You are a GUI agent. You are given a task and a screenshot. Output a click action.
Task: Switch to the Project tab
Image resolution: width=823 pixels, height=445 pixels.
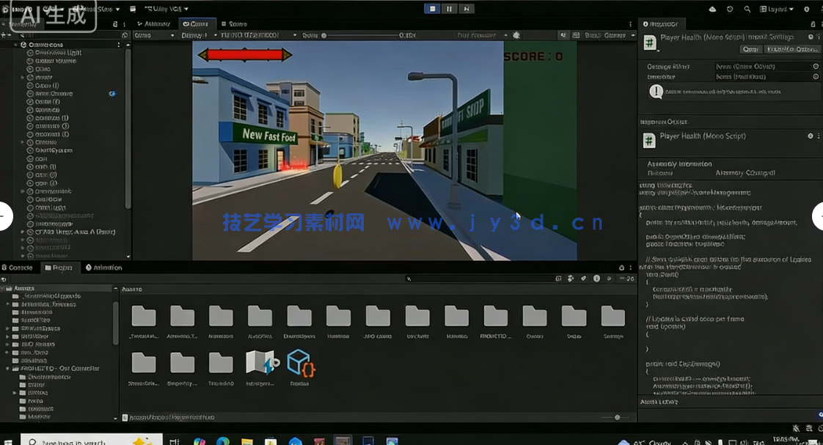(60, 268)
